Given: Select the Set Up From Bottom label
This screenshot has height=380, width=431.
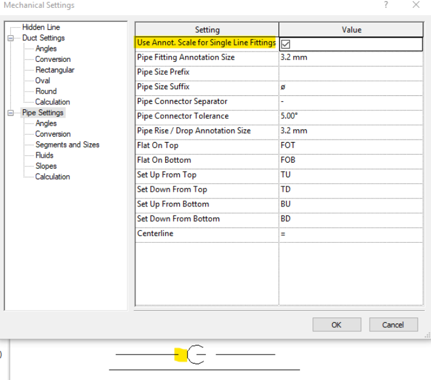Looking at the screenshot, I should [x=173, y=205].
